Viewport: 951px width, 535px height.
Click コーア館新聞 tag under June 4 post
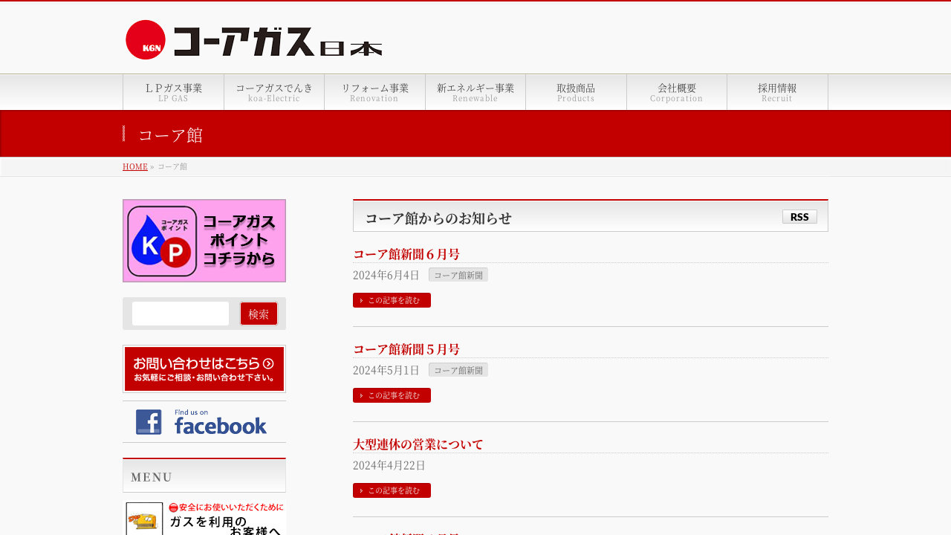click(458, 275)
